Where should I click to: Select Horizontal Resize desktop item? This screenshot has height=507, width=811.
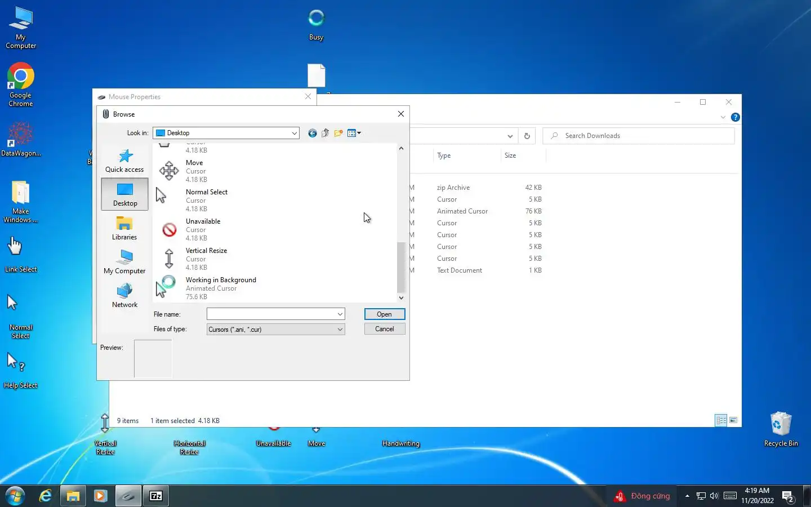189,447
